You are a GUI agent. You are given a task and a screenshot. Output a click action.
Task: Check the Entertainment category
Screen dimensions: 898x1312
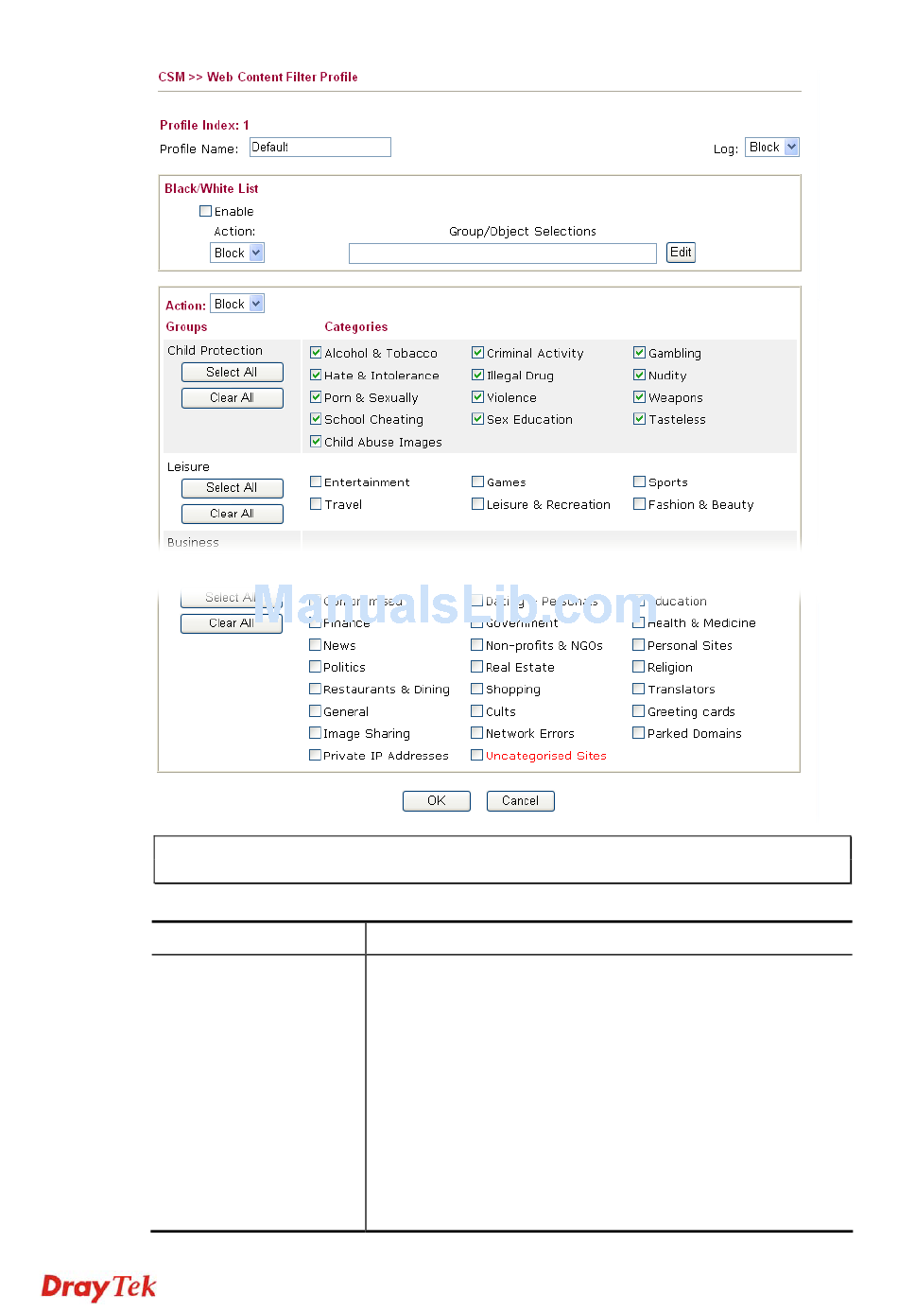point(317,482)
